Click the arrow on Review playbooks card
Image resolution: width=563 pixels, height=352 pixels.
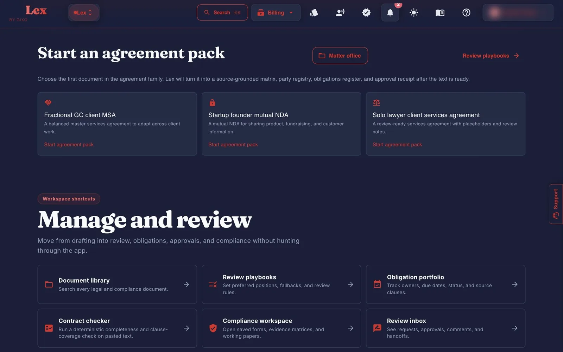click(350, 284)
